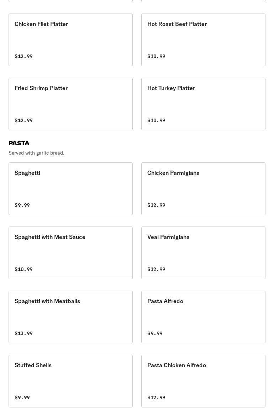Click the $12.99 price under Veal Parmigiana
Viewport: 274px width, 416px height.
(x=156, y=269)
